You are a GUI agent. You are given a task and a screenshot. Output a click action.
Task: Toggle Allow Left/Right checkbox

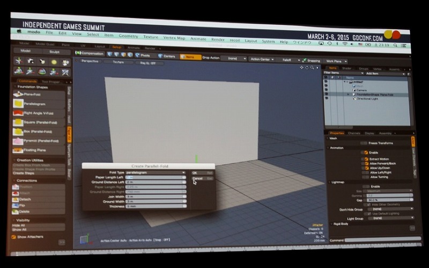tap(366, 172)
